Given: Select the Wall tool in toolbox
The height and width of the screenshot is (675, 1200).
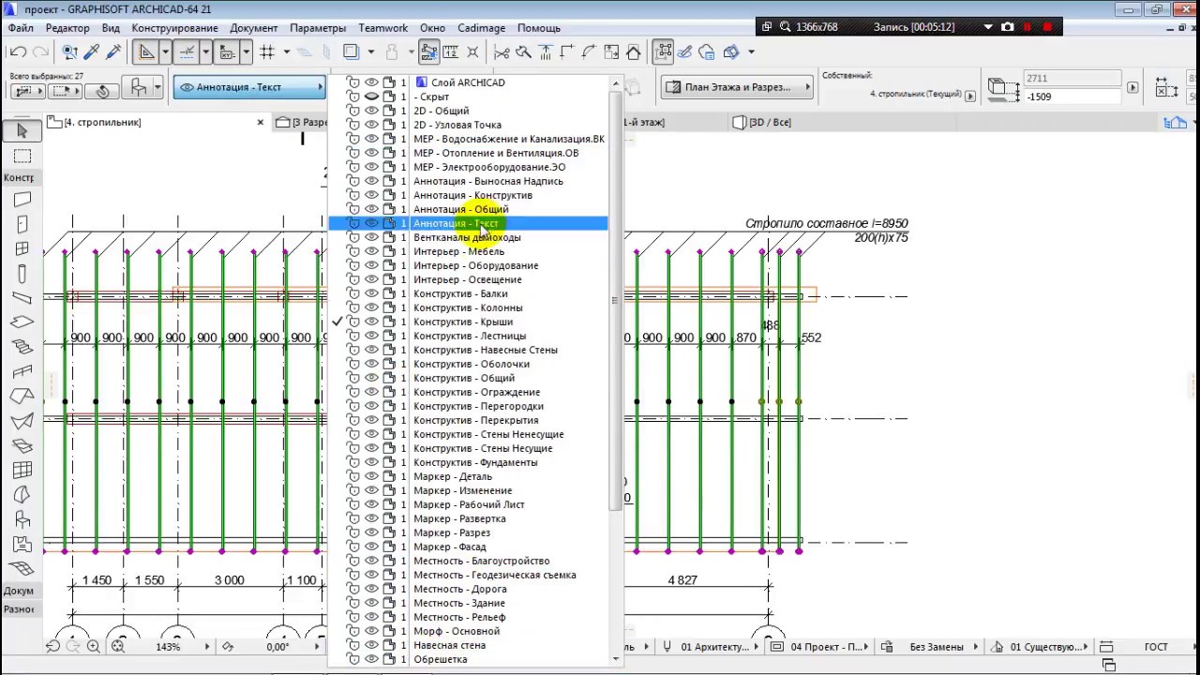Looking at the screenshot, I should click(x=22, y=200).
